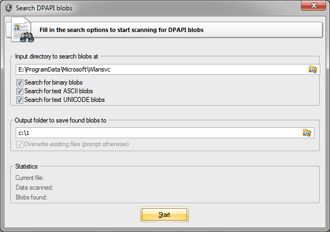Screen dimensions: 330x232
Task: Start scanning with the Start button
Action: pos(164,215)
